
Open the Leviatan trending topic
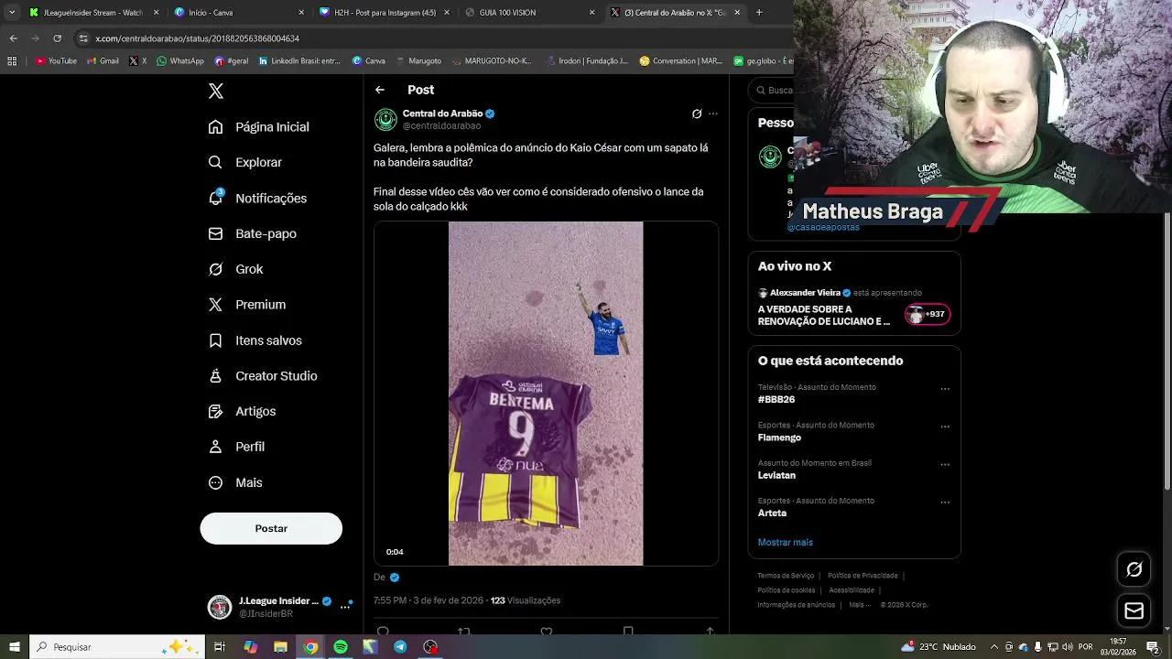(x=776, y=475)
